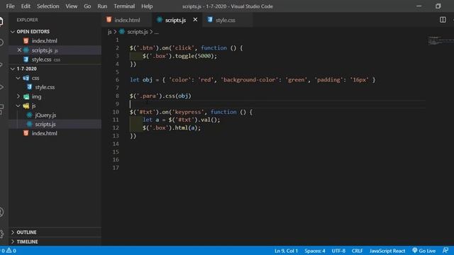Close scripts.js from Open Editors list
Viewport: 454px width, 255px height.
(x=19, y=50)
